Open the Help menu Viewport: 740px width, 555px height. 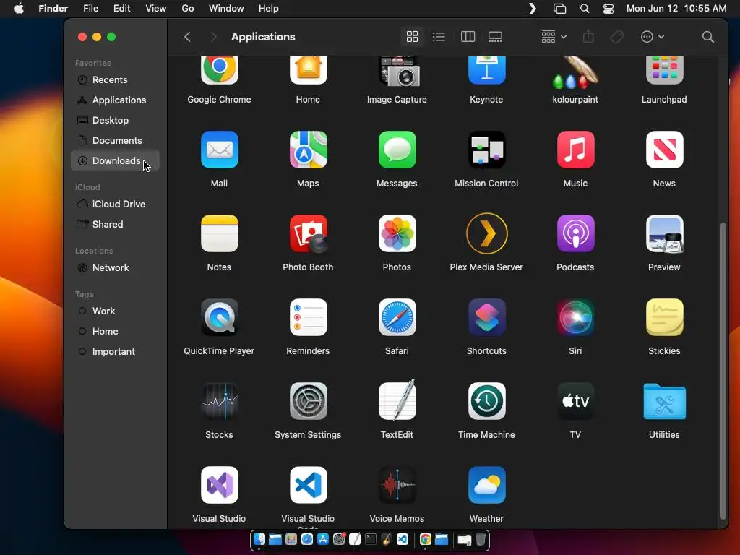click(269, 9)
